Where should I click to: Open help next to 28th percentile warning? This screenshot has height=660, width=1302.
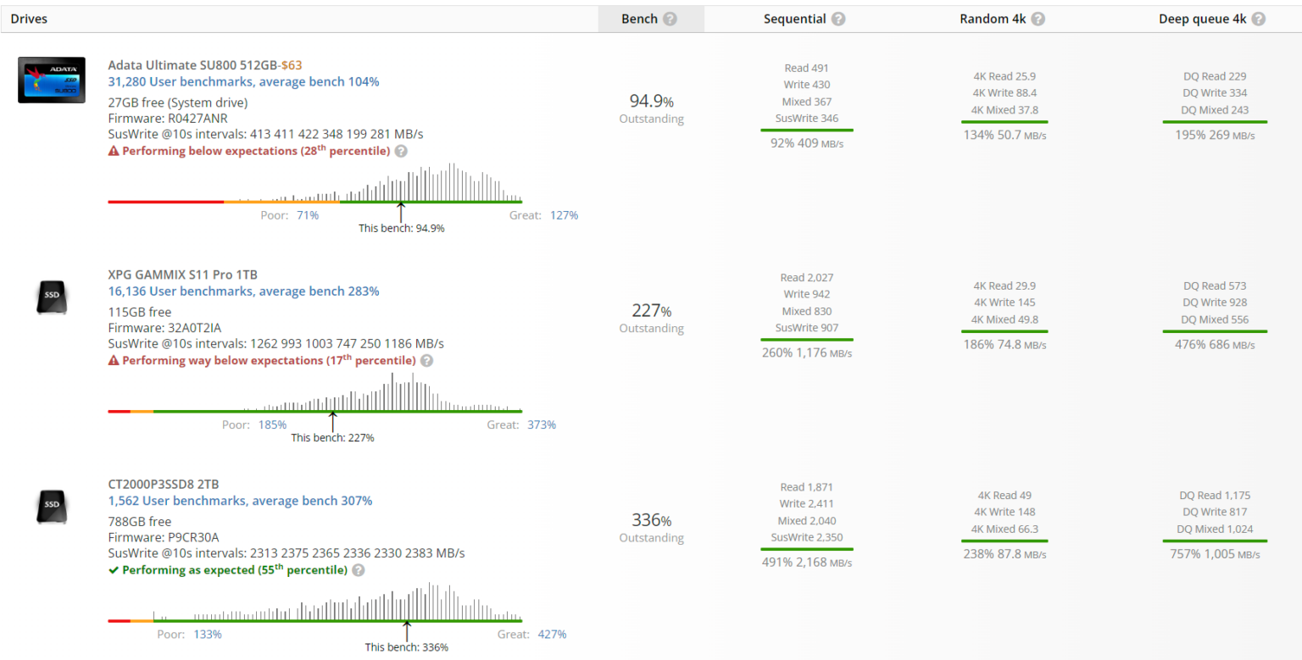(401, 151)
